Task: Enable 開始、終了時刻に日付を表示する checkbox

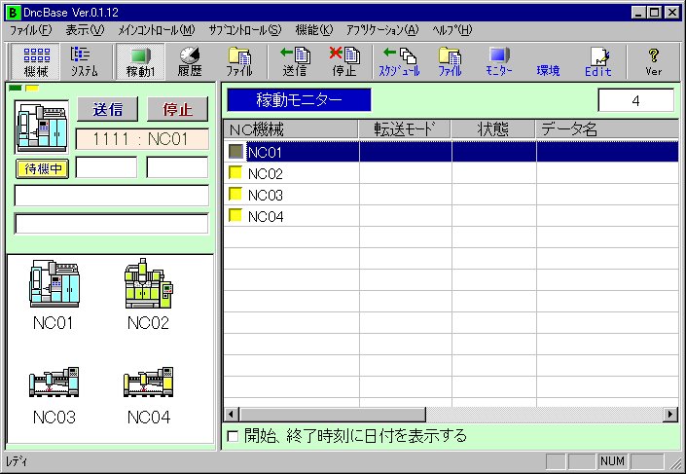Action: point(233,436)
